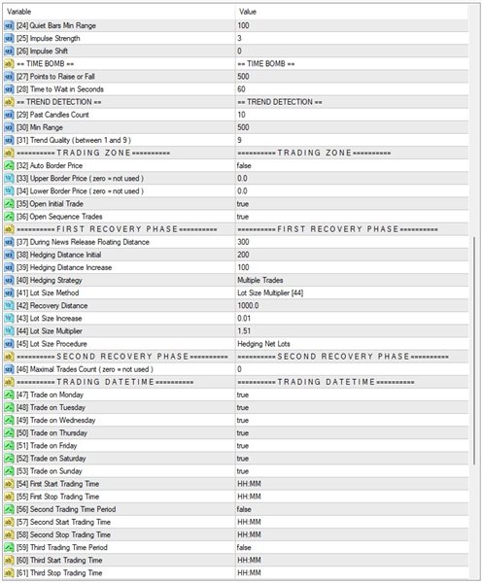The image size is (483, 583).
Task: Click the integer icon for Impulse Strength
Action: pos(9,38)
